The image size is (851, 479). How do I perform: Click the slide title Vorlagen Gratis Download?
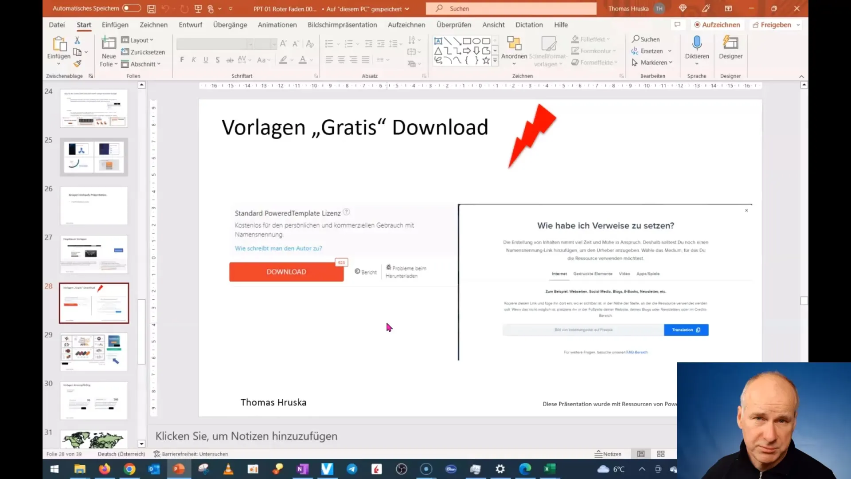click(x=355, y=127)
